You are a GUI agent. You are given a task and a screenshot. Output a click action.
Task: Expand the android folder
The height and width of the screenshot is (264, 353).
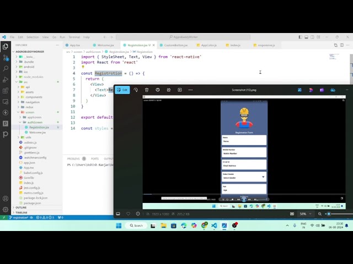pos(29,67)
